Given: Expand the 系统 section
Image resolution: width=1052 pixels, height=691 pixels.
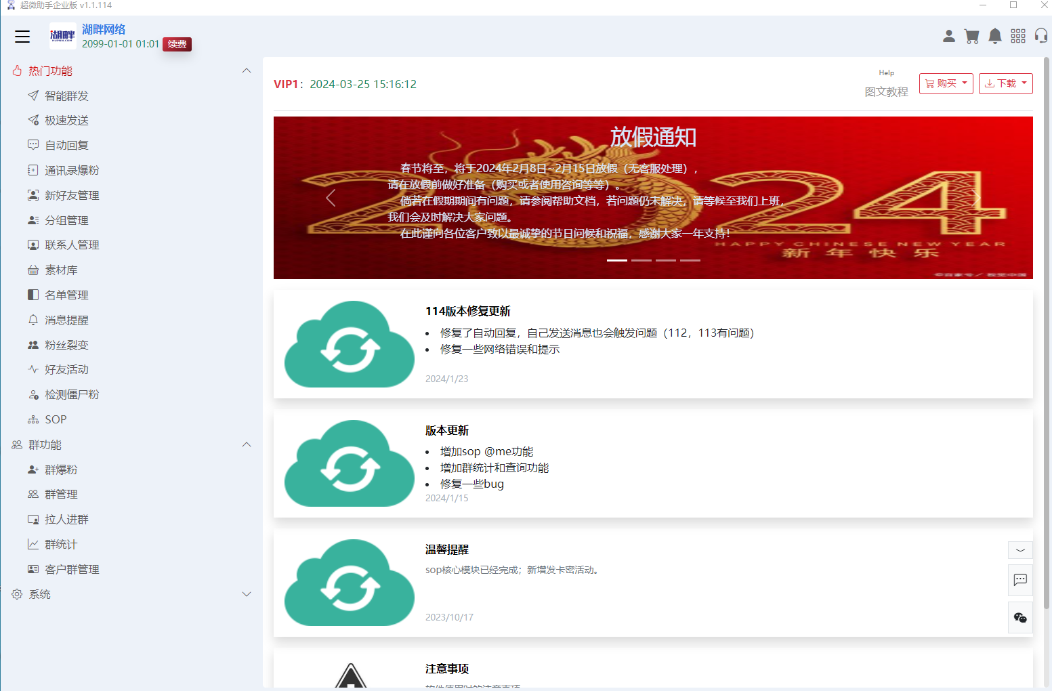Looking at the screenshot, I should click(246, 593).
